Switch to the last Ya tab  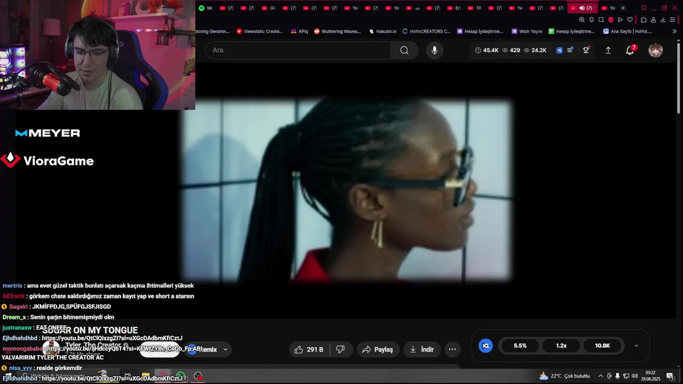coord(608,8)
